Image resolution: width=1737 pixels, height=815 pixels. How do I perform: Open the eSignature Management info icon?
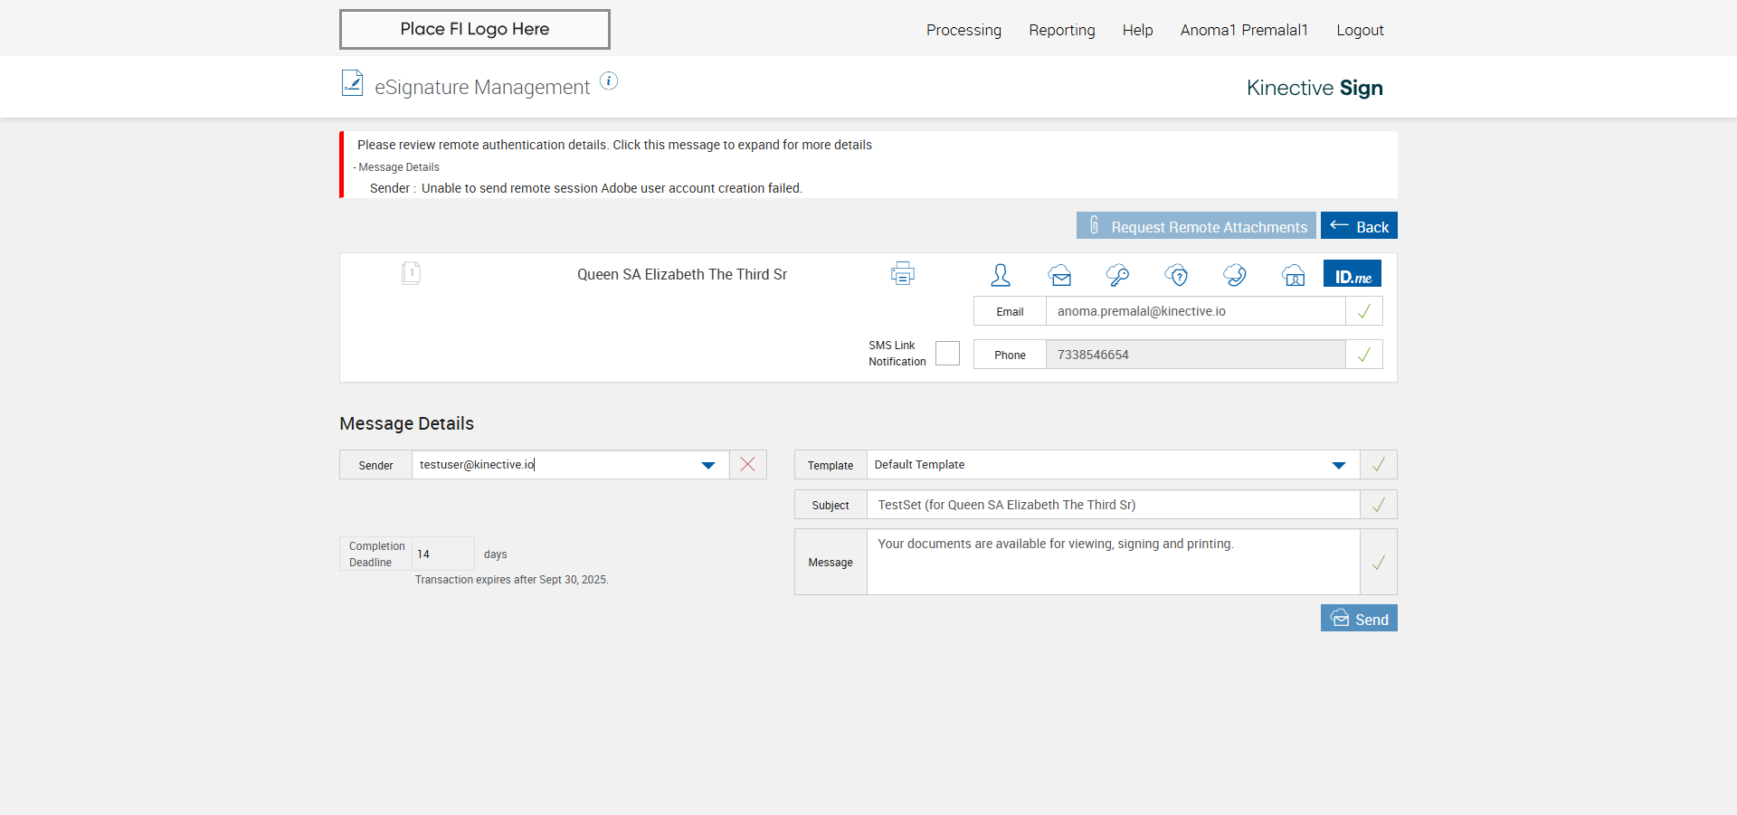pos(609,81)
